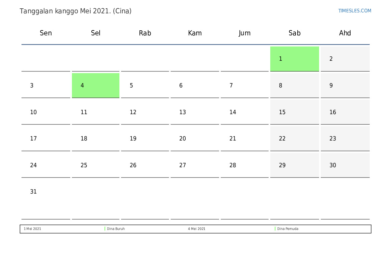Open the TIMESLES.COM link
Image resolution: width=391 pixels, height=276 pixels.
pos(355,11)
